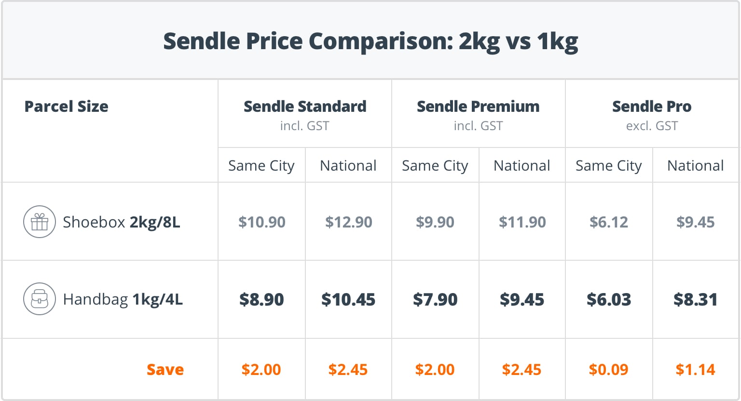Click the Shoebox 2kg/8L row label
This screenshot has height=401, width=741.
(x=122, y=222)
